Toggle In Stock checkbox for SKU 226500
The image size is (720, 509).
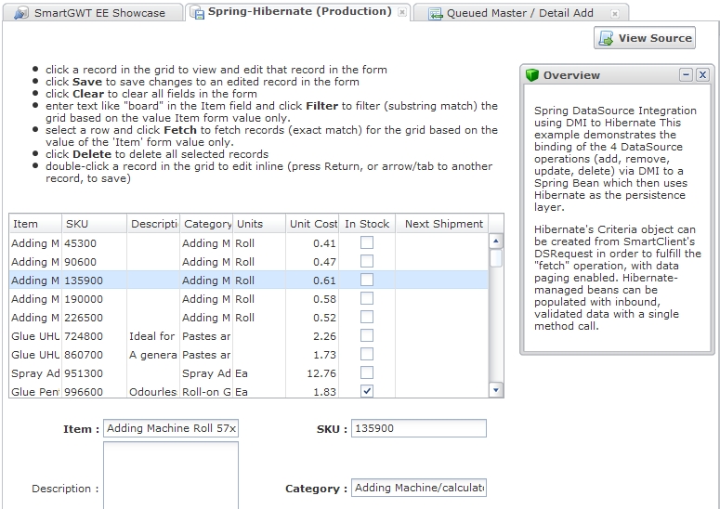[367, 317]
